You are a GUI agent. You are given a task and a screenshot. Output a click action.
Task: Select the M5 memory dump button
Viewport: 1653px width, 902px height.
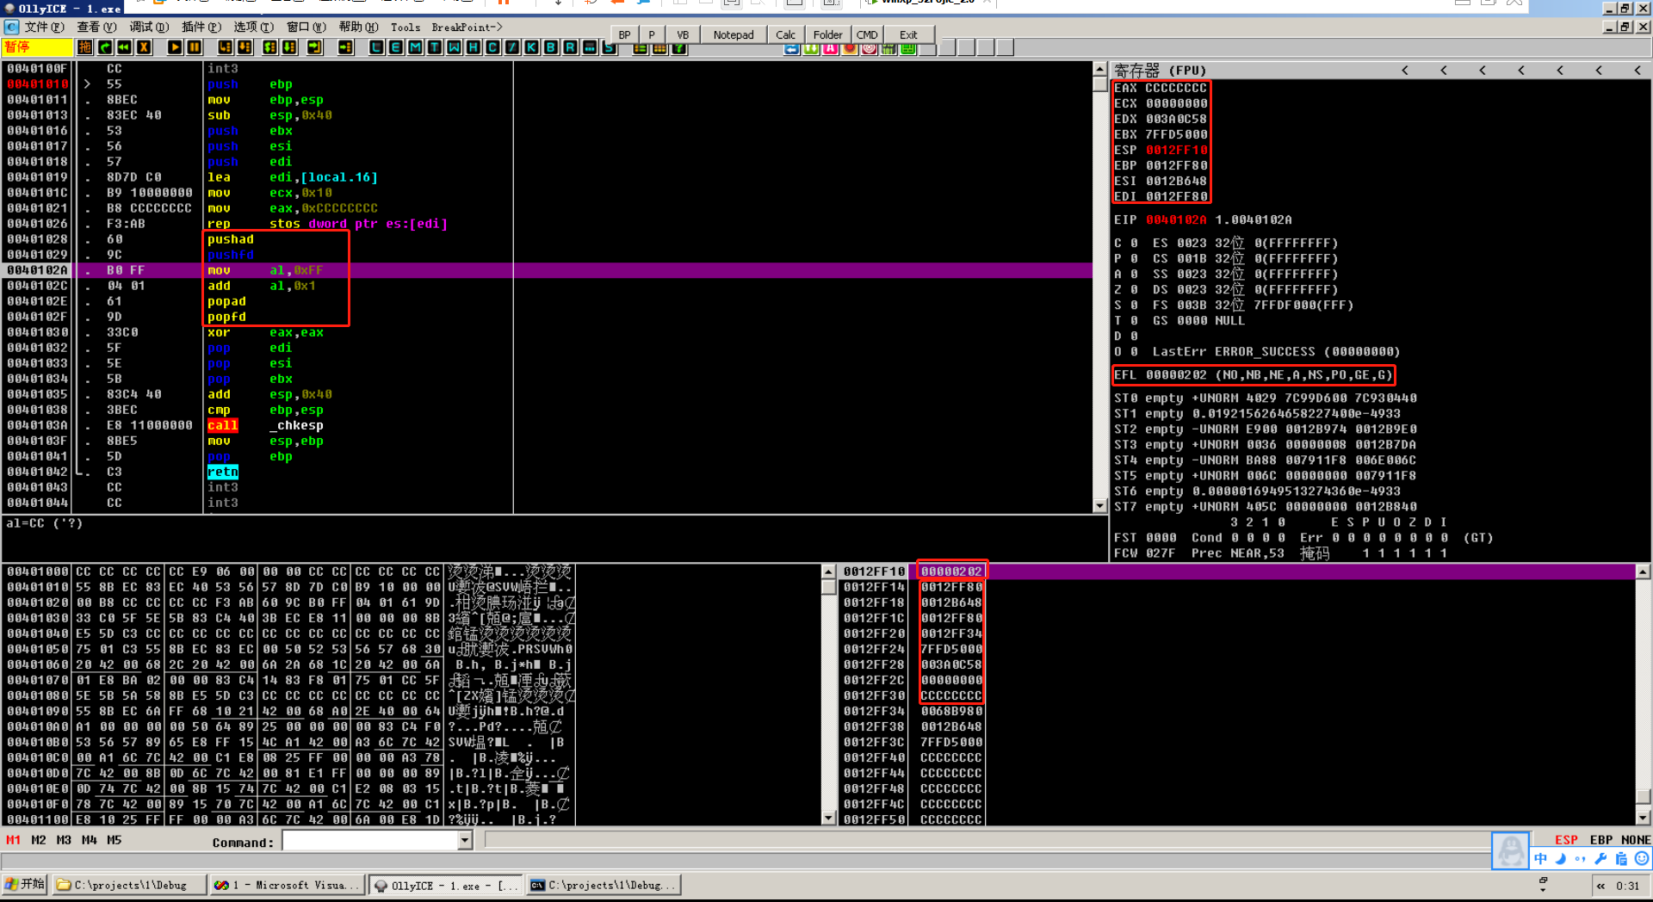(x=115, y=840)
